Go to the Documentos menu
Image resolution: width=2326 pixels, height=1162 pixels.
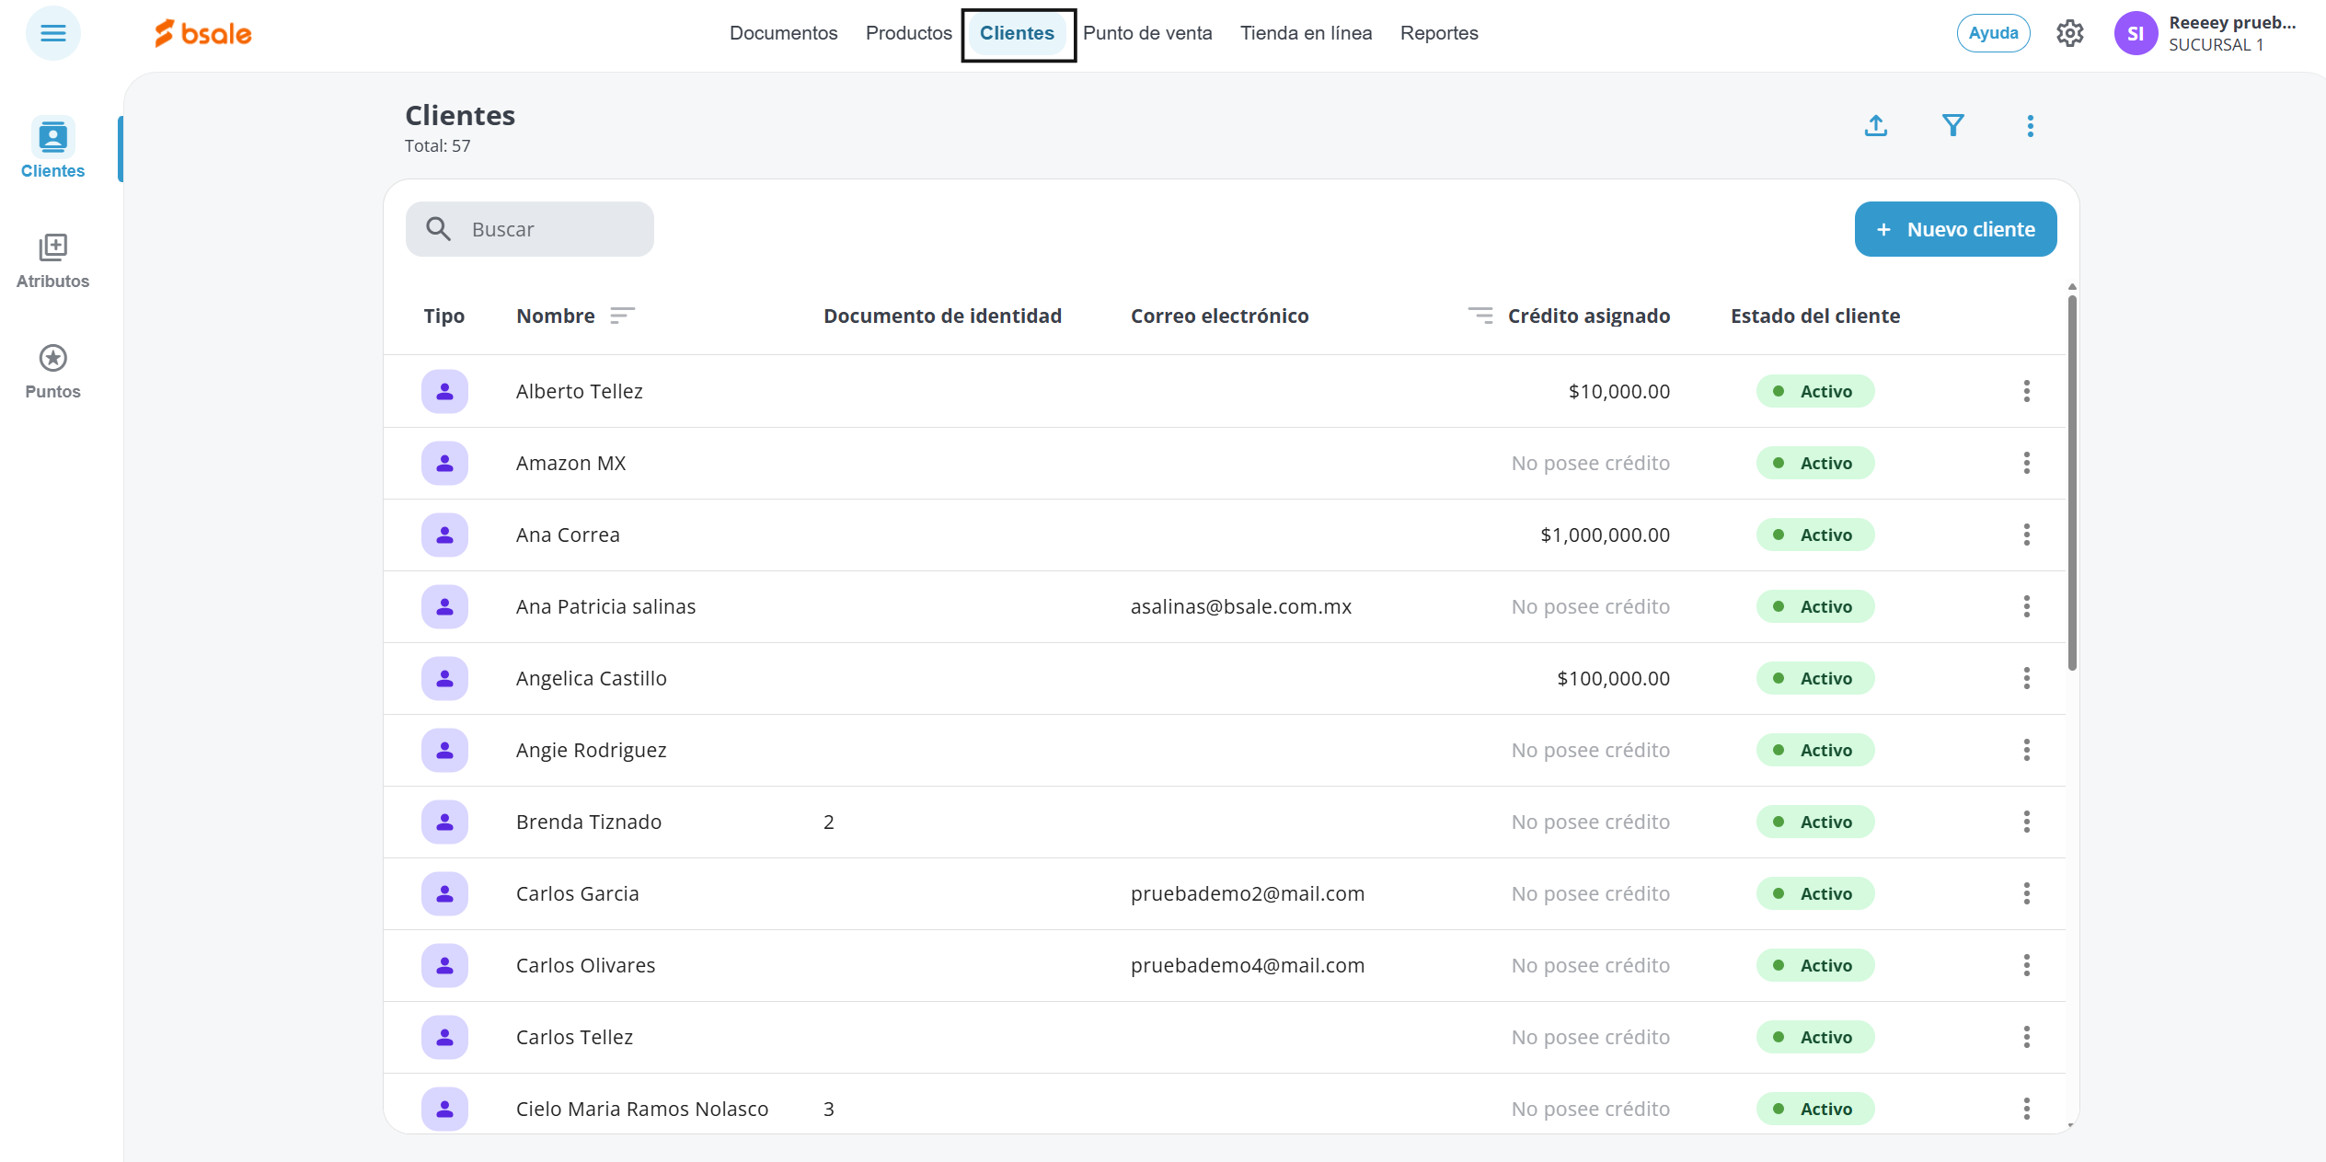click(x=783, y=34)
